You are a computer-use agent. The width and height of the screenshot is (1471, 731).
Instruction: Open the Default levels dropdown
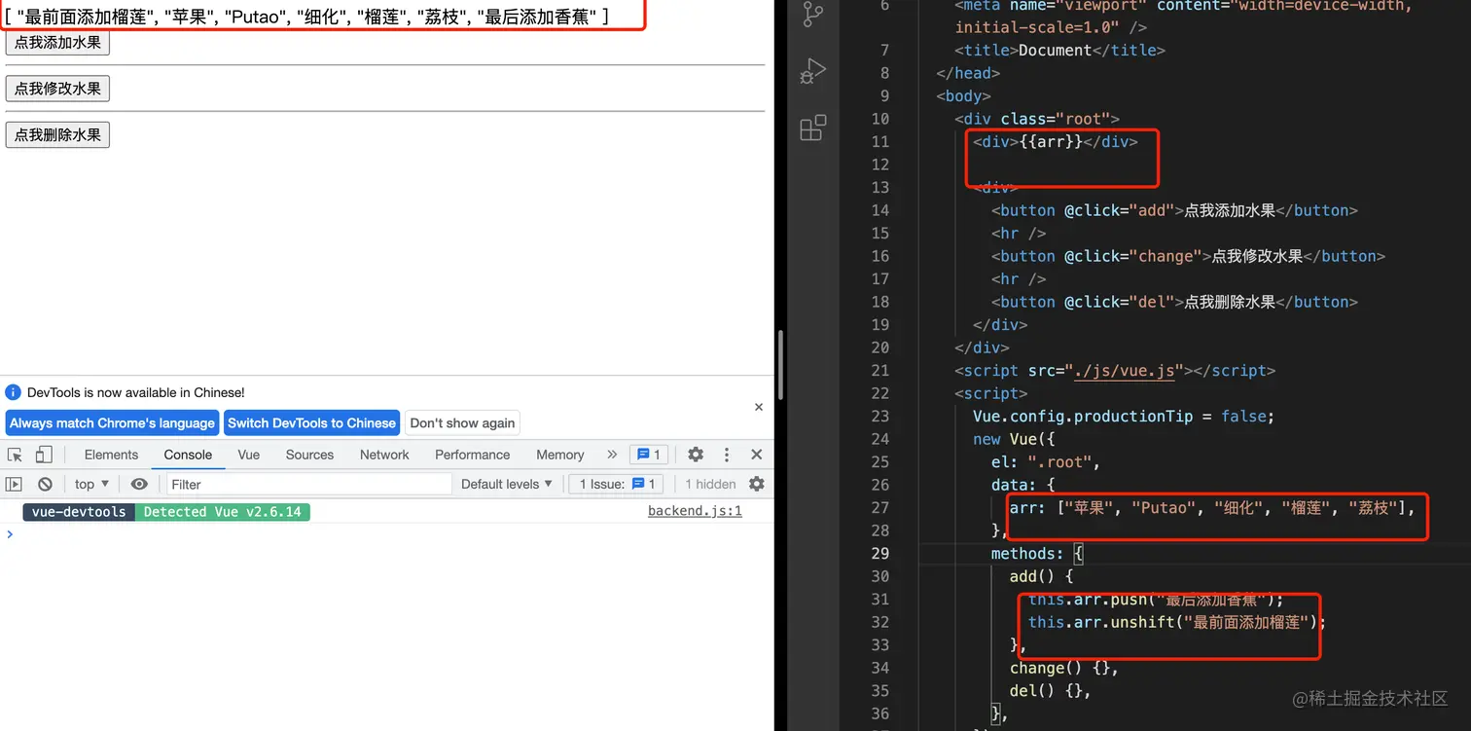(507, 484)
